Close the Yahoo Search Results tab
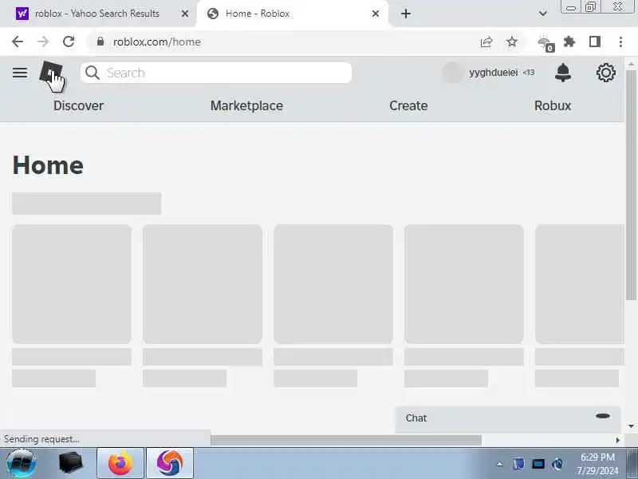This screenshot has width=638, height=479. (185, 14)
